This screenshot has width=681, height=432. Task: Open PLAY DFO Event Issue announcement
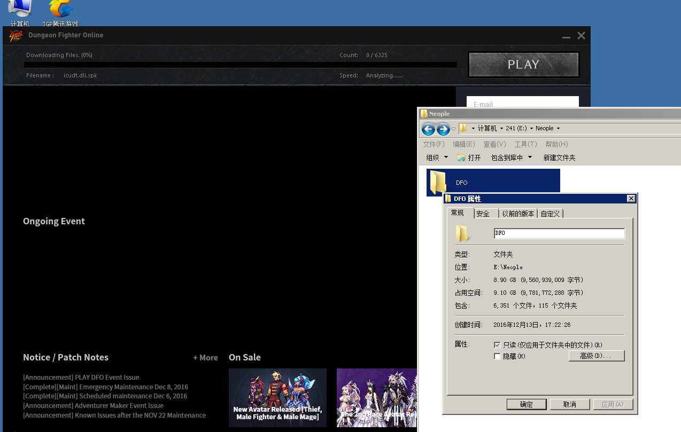coord(81,377)
